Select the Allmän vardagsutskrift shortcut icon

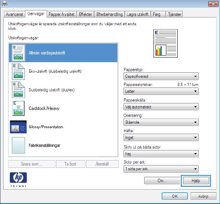[18, 53]
